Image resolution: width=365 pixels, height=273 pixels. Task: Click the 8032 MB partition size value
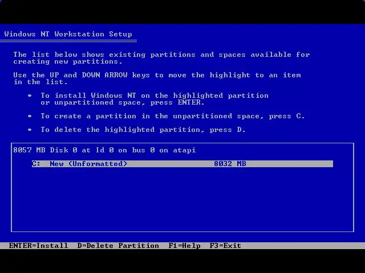point(230,164)
